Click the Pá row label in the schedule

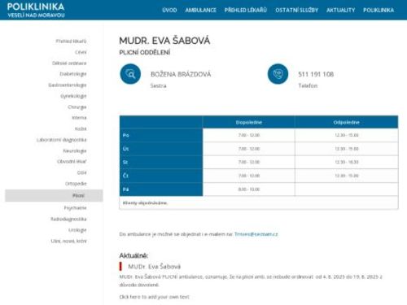(x=125, y=190)
